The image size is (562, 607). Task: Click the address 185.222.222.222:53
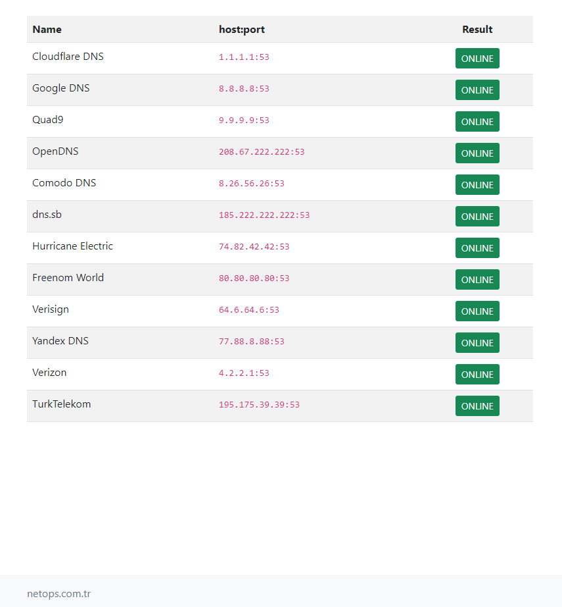[x=264, y=215]
